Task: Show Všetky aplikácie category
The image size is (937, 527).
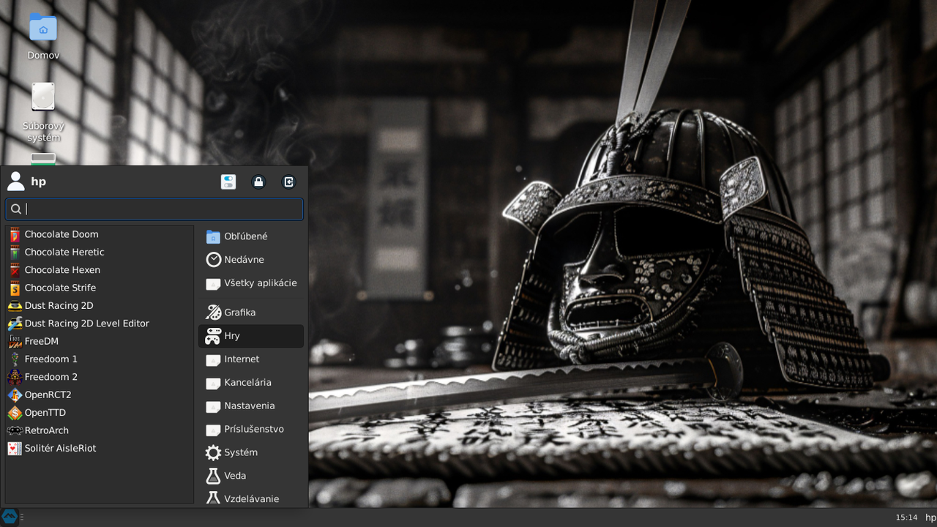Action: (251, 283)
